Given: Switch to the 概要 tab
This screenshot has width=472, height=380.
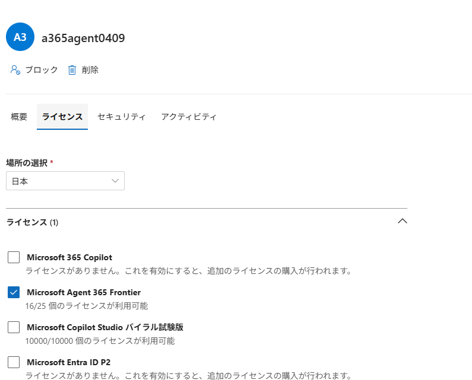Looking at the screenshot, I should pyautogui.click(x=19, y=117).
